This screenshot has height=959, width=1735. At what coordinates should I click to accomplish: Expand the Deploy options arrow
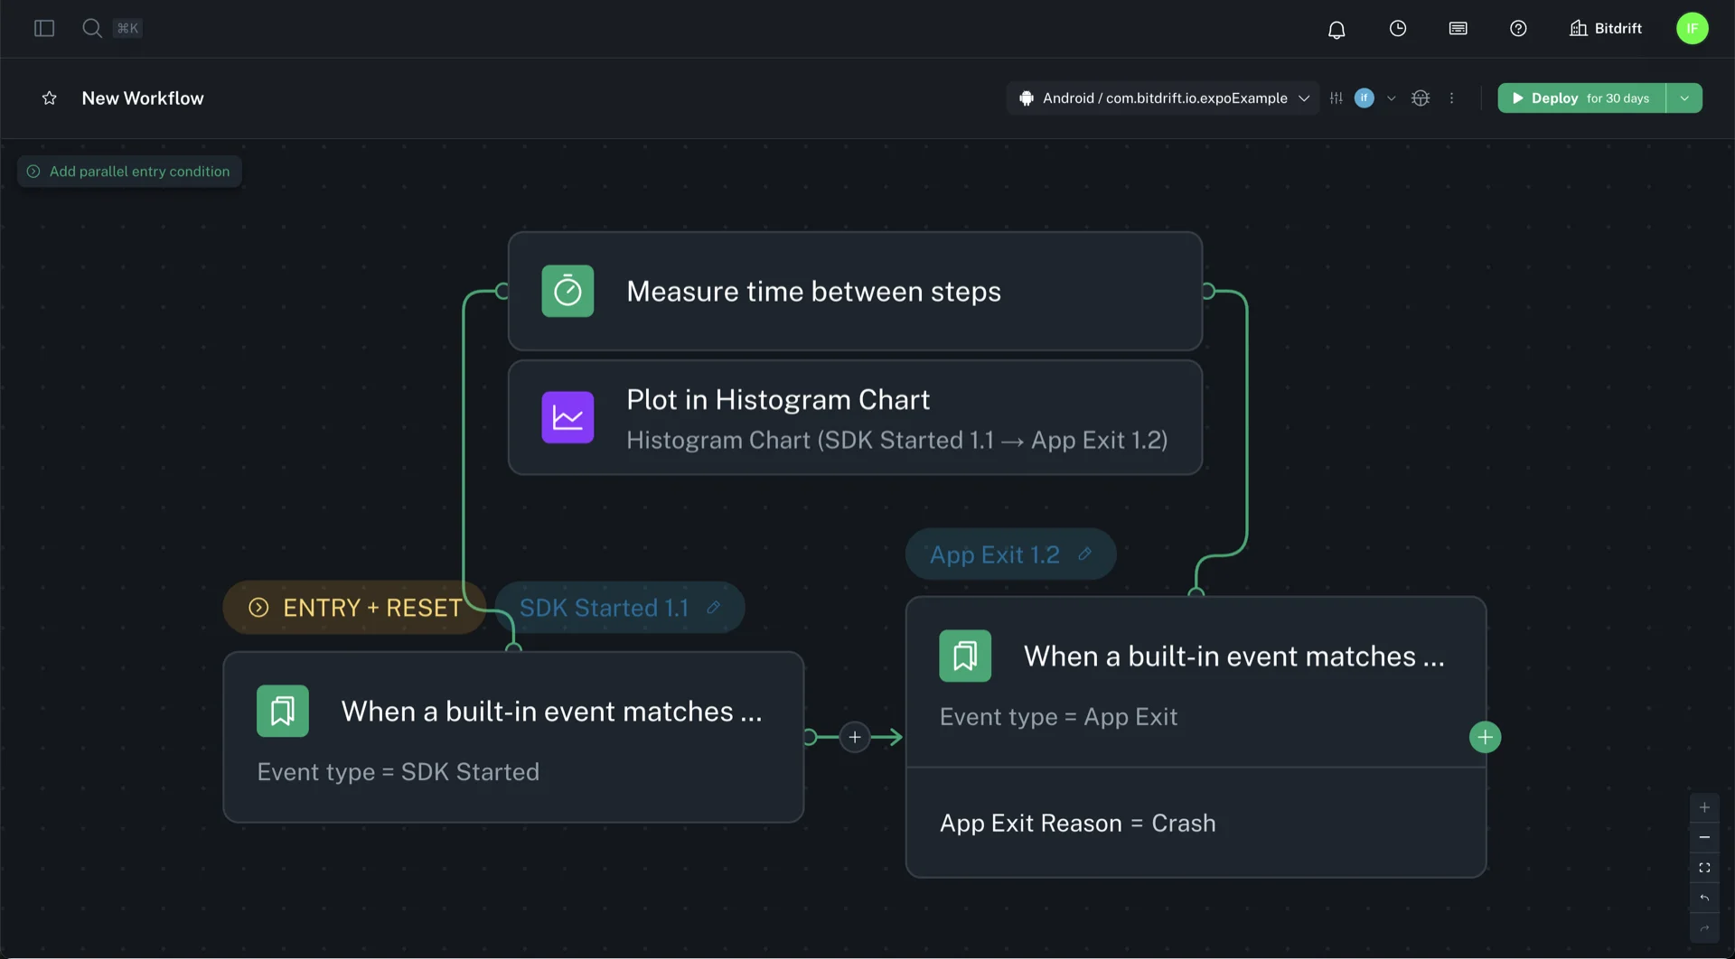click(1684, 98)
